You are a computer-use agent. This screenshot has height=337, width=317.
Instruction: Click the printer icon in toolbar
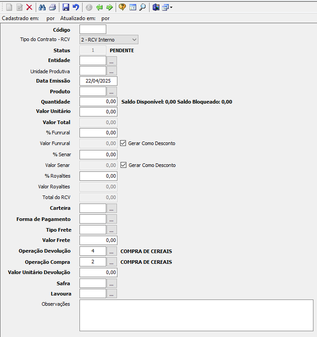[x=52, y=7]
